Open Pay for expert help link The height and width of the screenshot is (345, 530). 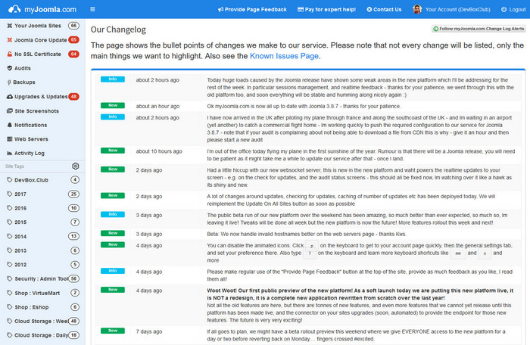point(326,10)
